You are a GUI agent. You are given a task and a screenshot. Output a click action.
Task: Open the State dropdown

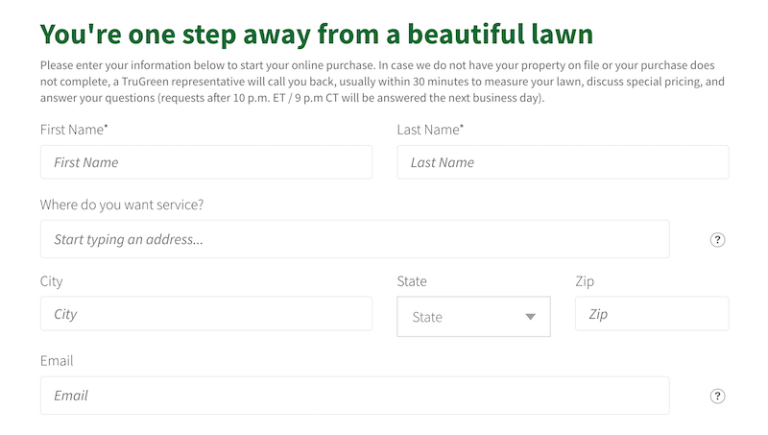473,317
